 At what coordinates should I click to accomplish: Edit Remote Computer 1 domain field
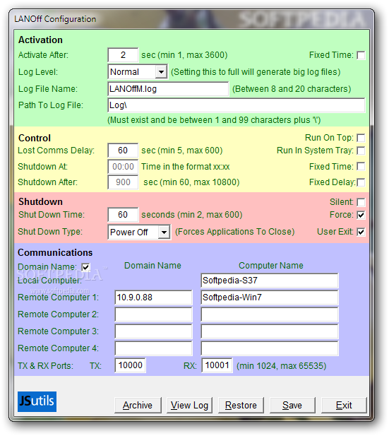coord(153,297)
